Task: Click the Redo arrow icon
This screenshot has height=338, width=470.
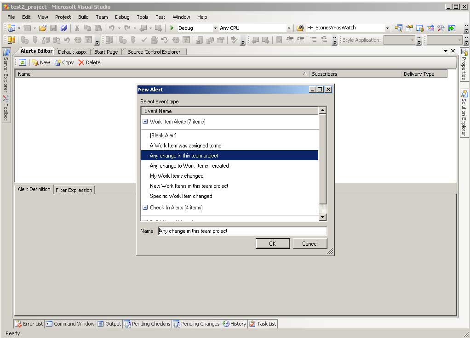Action: (x=127, y=28)
